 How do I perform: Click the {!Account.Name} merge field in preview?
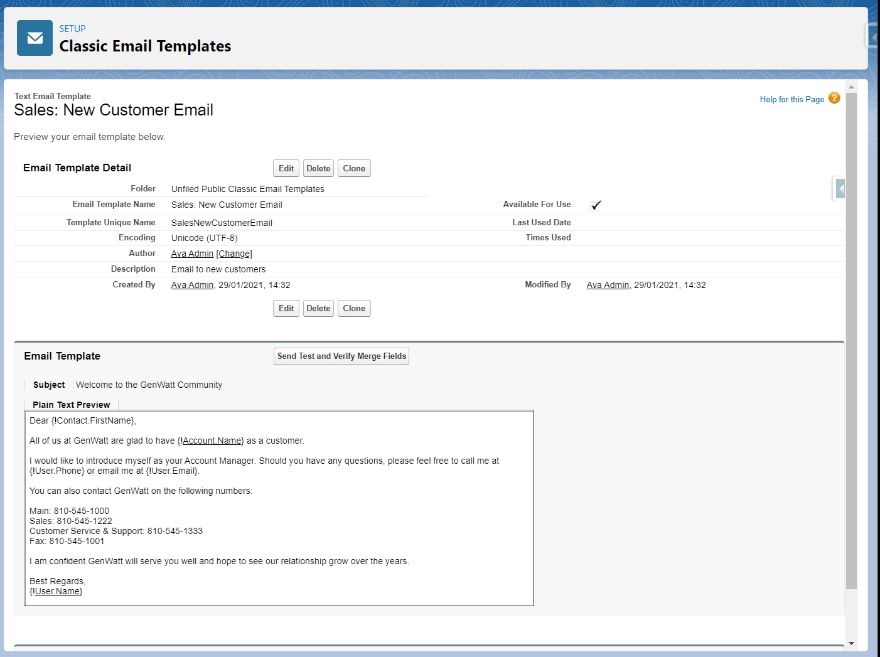211,441
